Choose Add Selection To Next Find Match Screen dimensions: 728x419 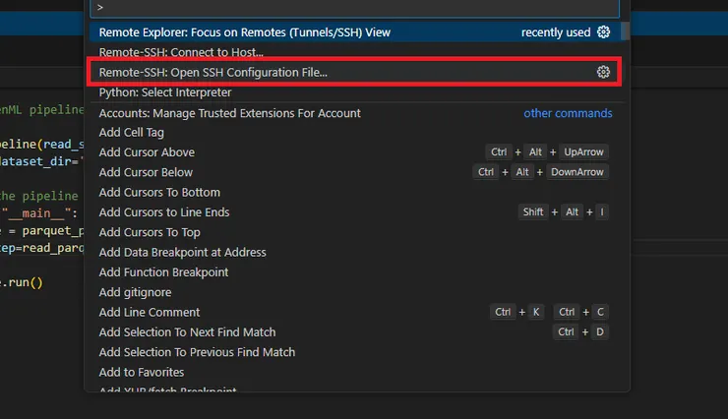[355, 332]
